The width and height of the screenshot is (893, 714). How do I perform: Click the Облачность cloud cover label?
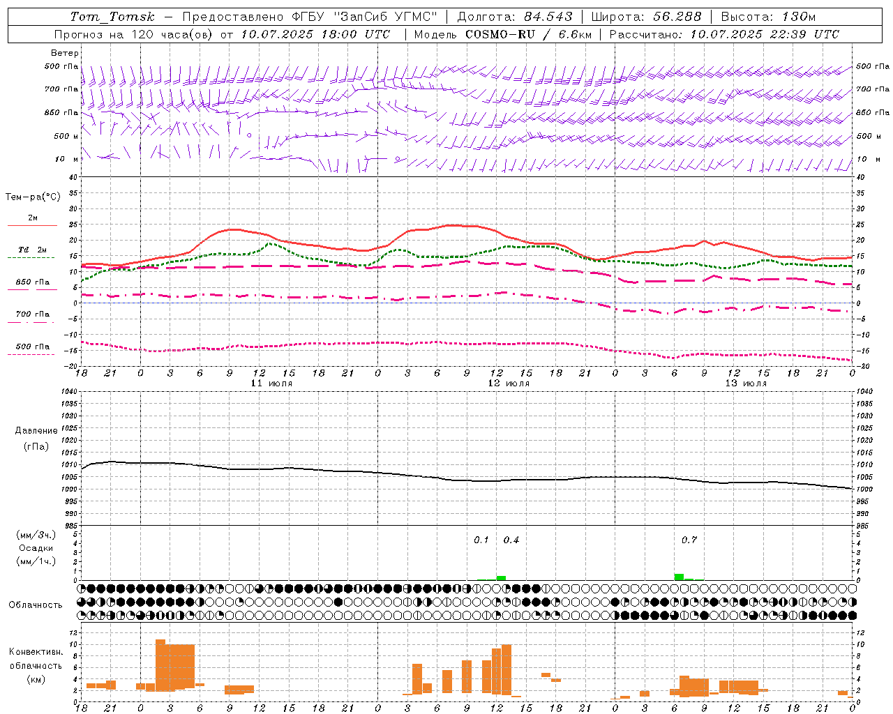coord(36,605)
